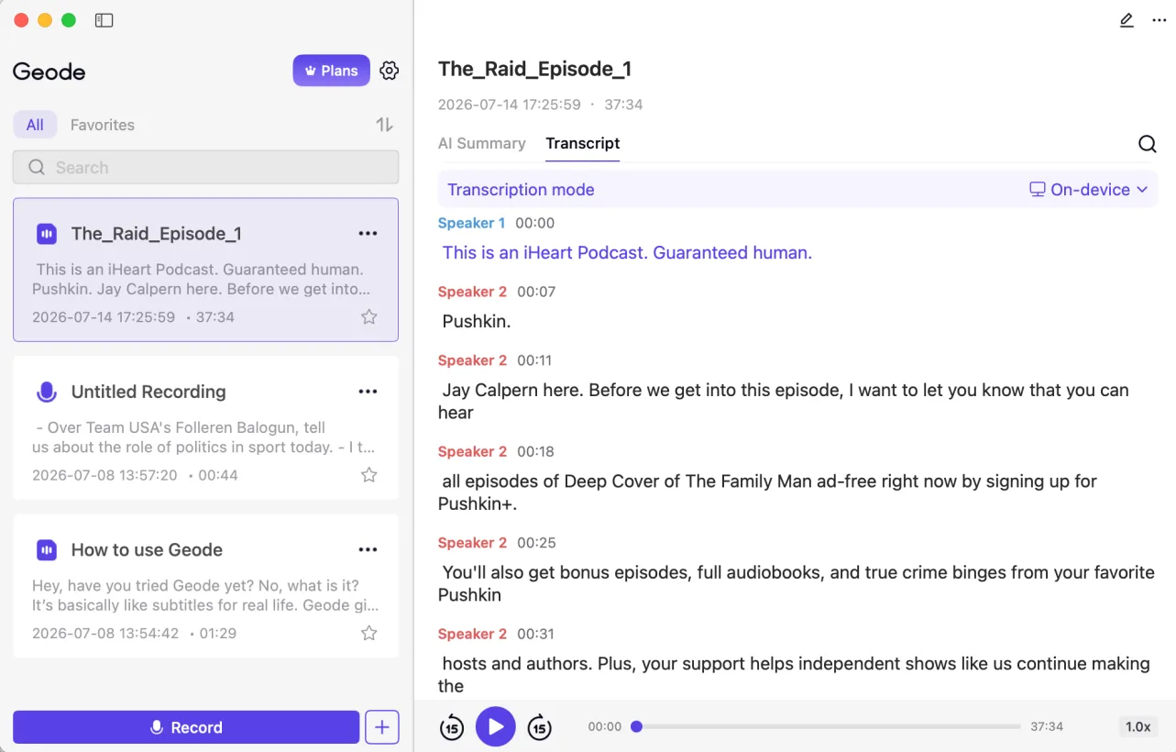Image resolution: width=1176 pixels, height=752 pixels.
Task: Click the sort order arrows icon
Action: 385,125
